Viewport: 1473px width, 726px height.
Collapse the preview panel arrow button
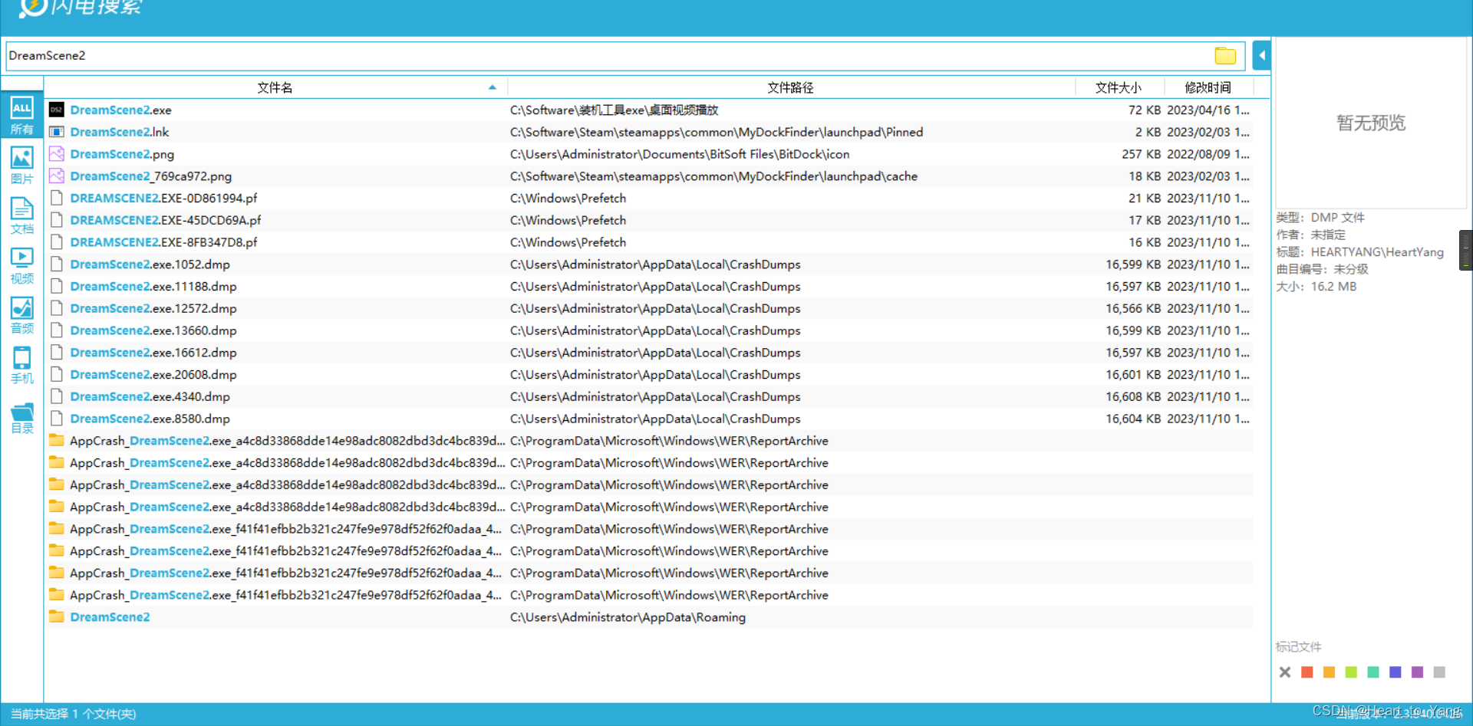coord(1261,55)
